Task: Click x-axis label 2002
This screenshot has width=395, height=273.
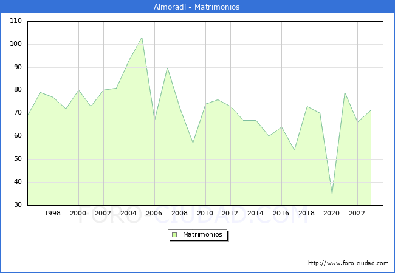Action: (x=103, y=213)
